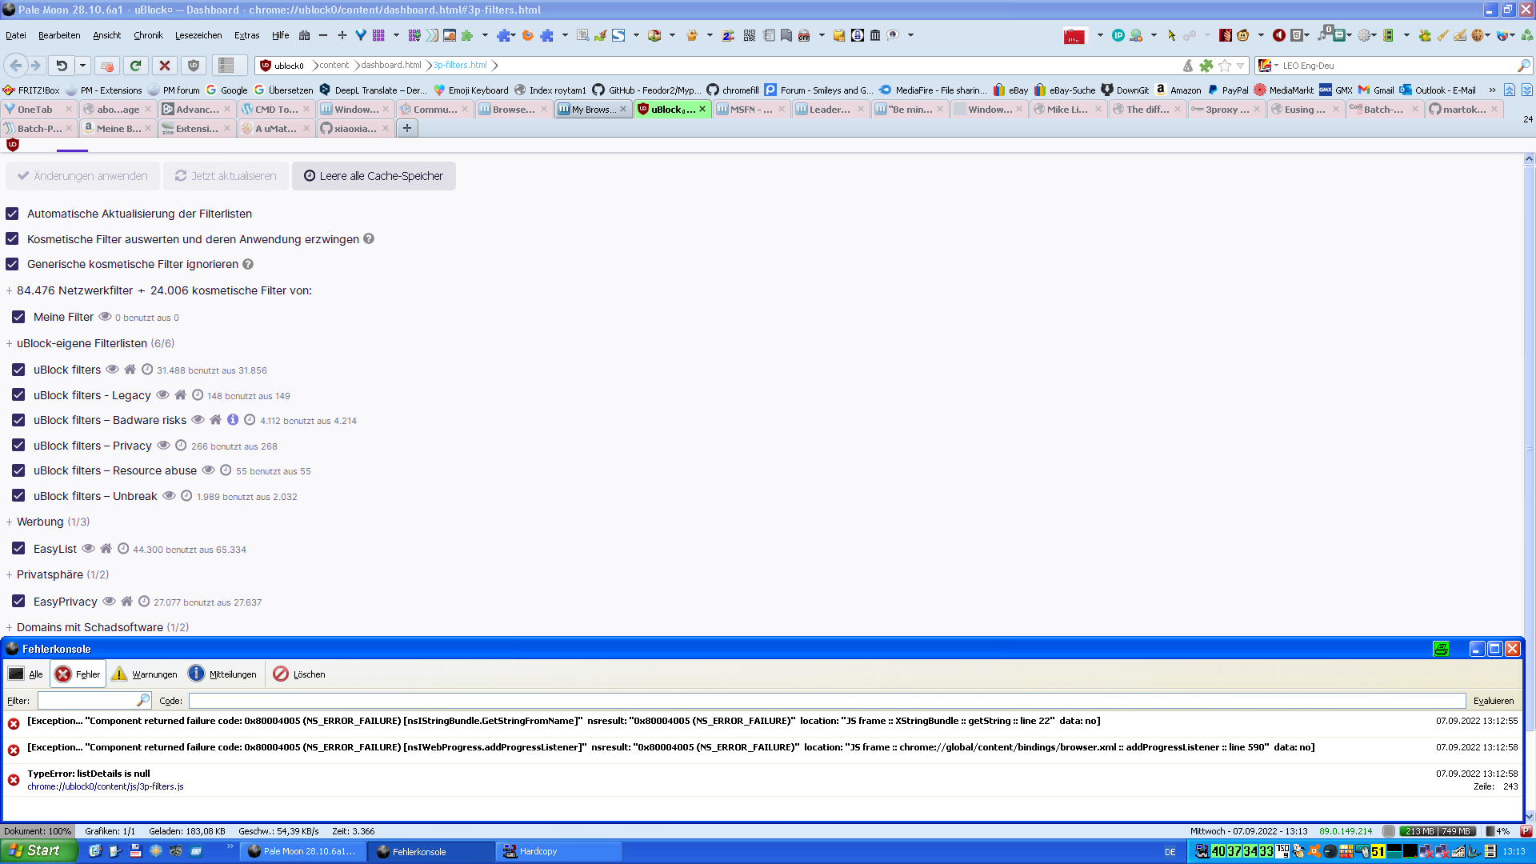
Task: Click the Evaluieren button in Fehlerkonsole
Action: point(1494,701)
